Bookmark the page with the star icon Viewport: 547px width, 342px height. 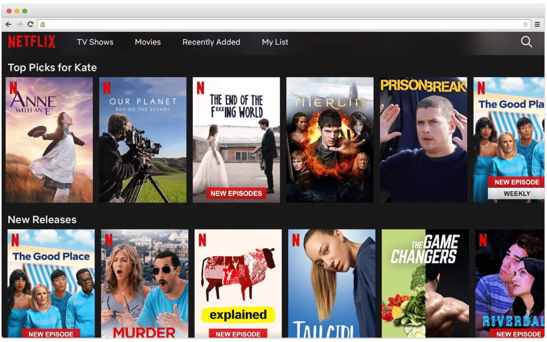[x=525, y=24]
